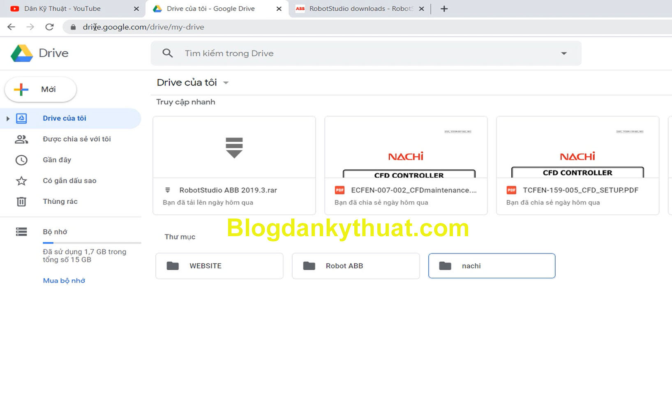The width and height of the screenshot is (672, 405).
Task: Click the Mới new button
Action: coord(40,90)
